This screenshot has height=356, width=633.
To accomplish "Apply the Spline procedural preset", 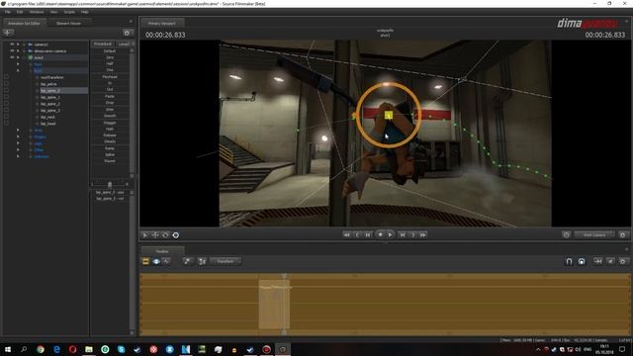I will pos(110,154).
